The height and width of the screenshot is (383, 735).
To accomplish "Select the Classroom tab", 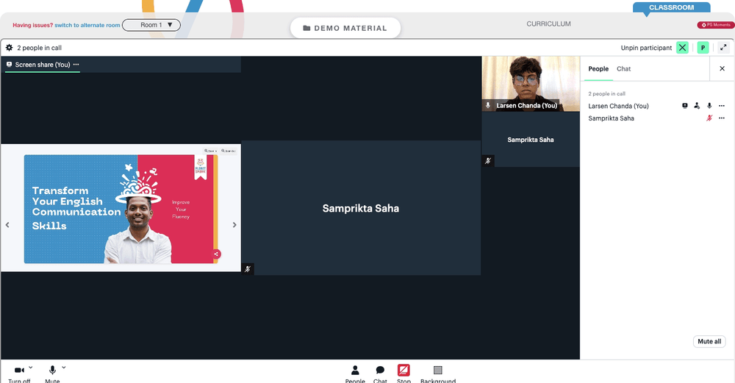I will point(671,7).
